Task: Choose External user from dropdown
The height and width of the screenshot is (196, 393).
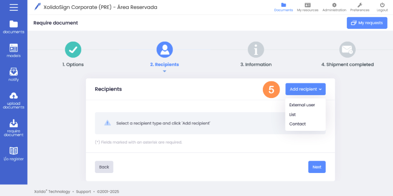Action: coord(302,105)
